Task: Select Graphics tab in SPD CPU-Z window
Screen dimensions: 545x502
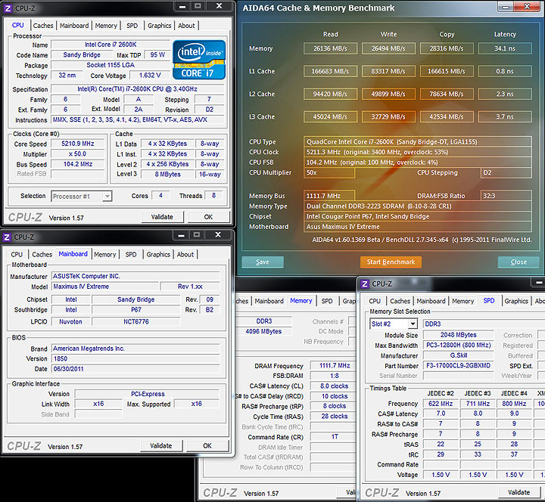Action: (516, 301)
